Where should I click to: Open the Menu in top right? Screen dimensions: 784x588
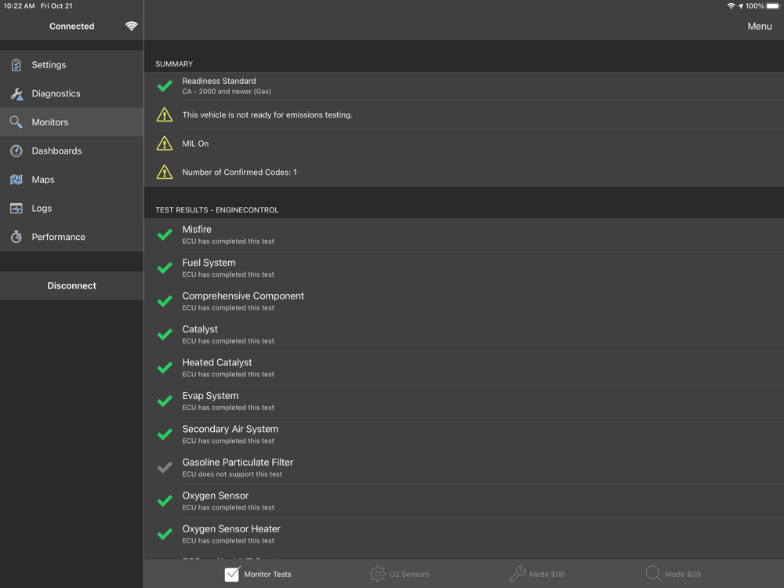(x=760, y=26)
